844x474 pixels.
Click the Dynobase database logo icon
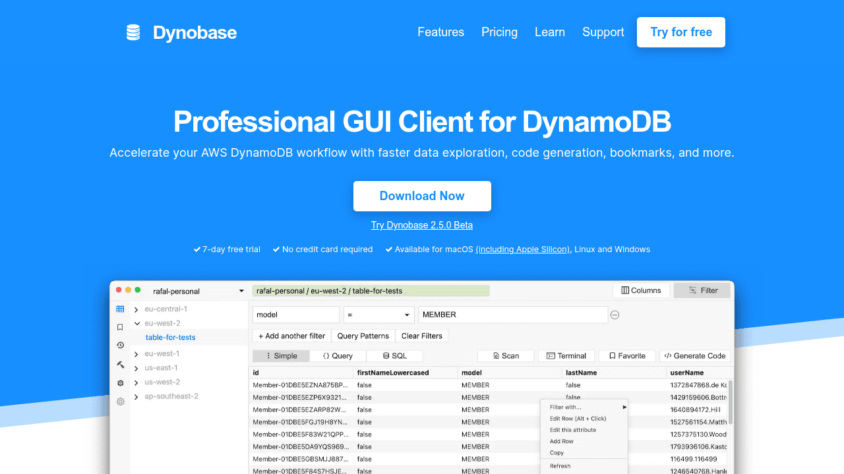pyautogui.click(x=133, y=32)
